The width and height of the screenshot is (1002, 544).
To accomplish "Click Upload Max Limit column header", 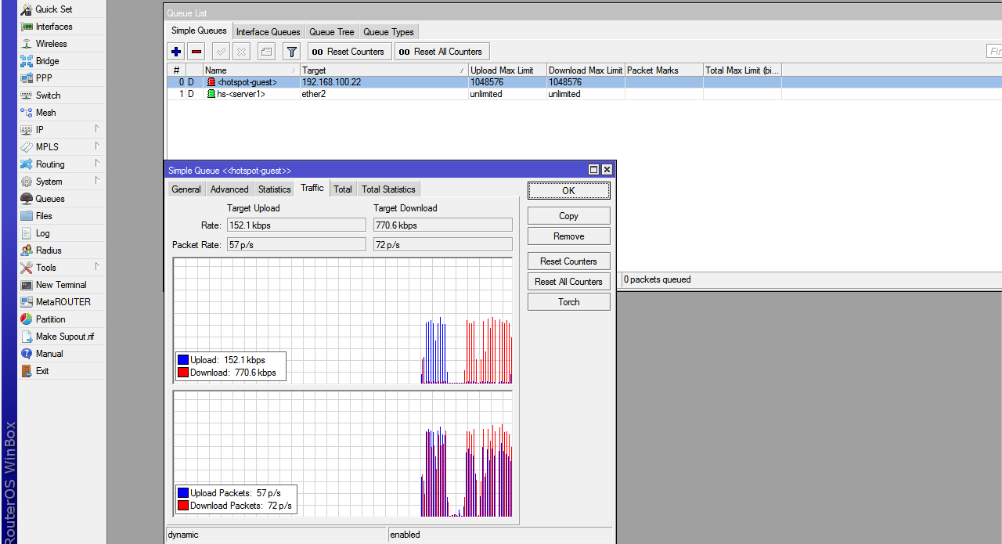I will [506, 70].
